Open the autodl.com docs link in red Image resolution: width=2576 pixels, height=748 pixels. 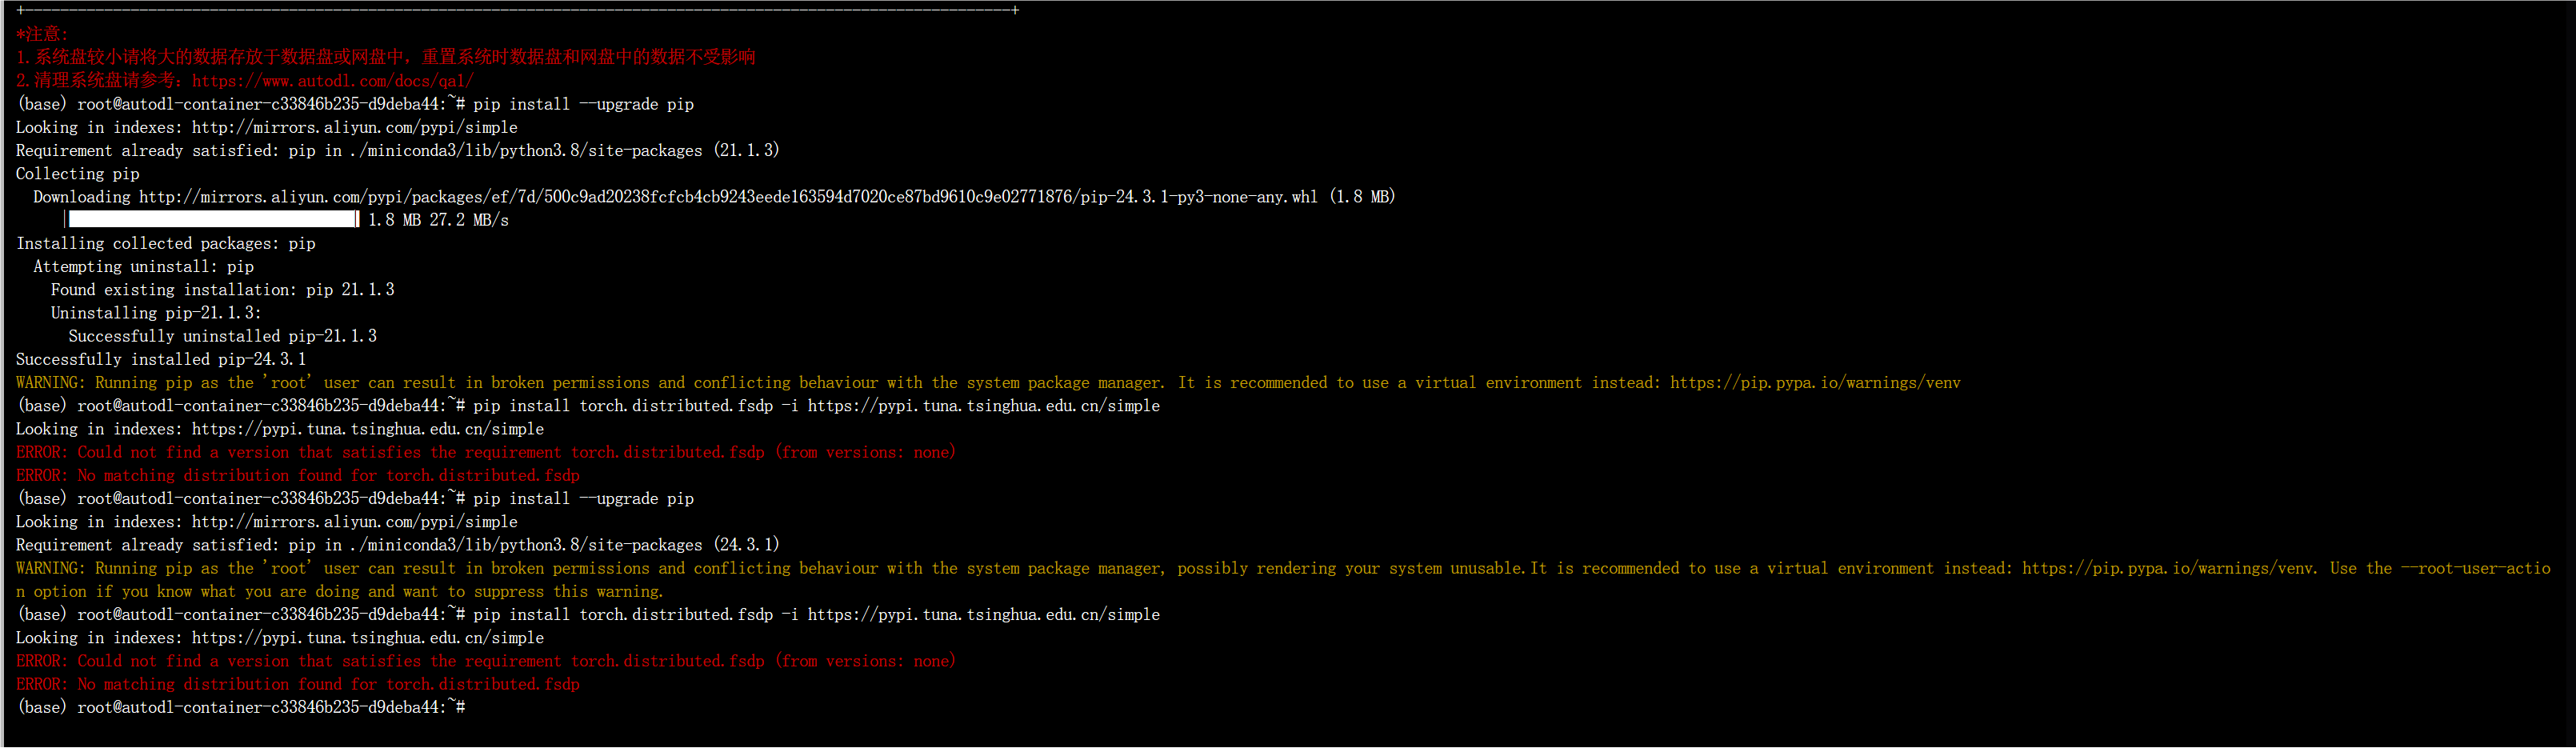click(x=332, y=81)
